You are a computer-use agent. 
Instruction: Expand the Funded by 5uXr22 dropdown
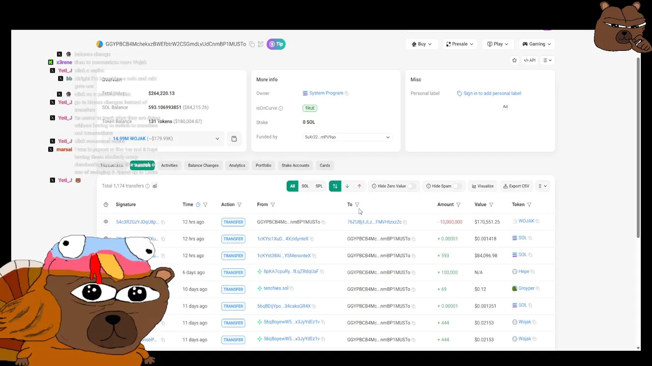[x=347, y=137]
